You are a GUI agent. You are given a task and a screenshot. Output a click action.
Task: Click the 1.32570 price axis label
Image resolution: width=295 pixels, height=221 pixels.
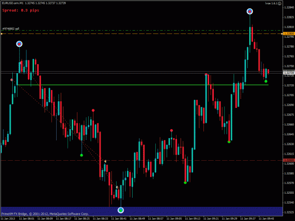point(289,183)
